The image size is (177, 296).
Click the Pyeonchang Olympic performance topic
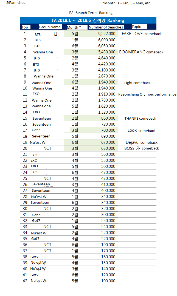point(147,94)
